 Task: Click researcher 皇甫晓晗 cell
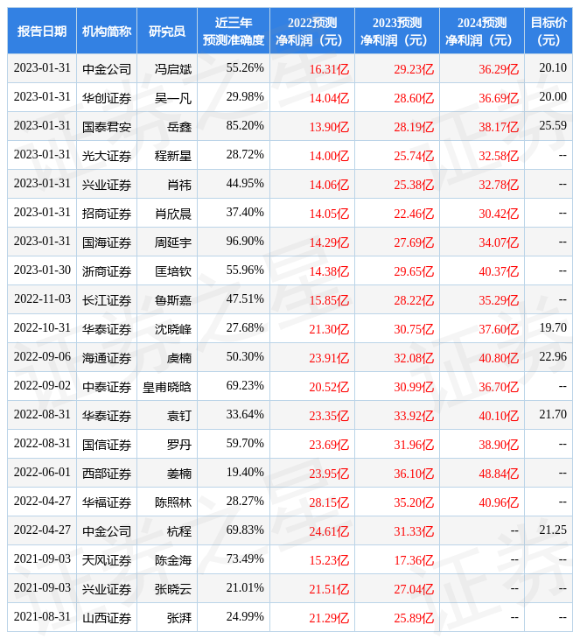pyautogui.click(x=167, y=387)
